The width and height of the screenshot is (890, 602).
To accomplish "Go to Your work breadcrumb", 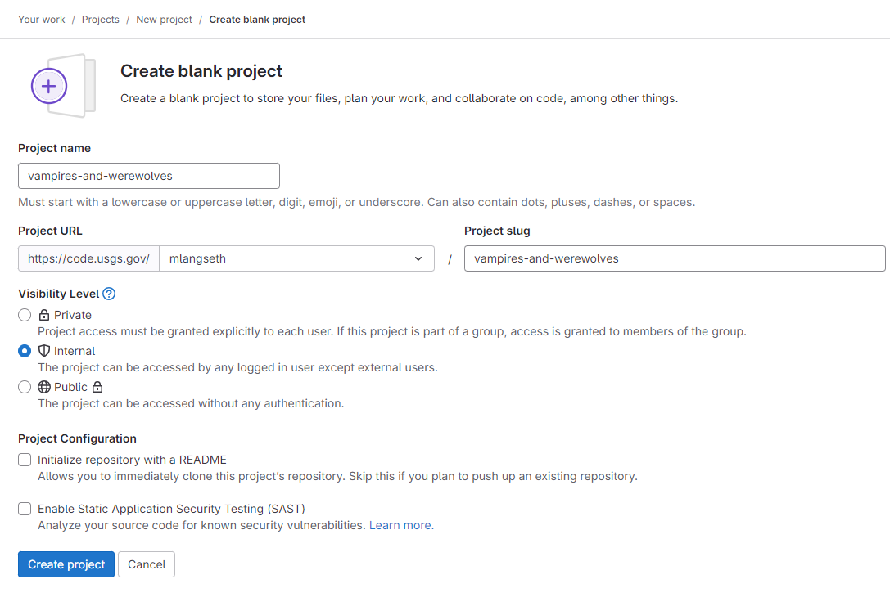I will coord(42,20).
